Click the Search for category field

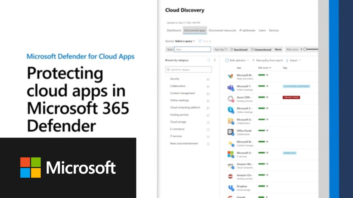click(x=189, y=70)
